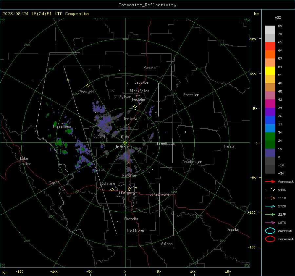This screenshot has width=295, height=276.
Task: Click the Strathmore label
Action: (159, 194)
